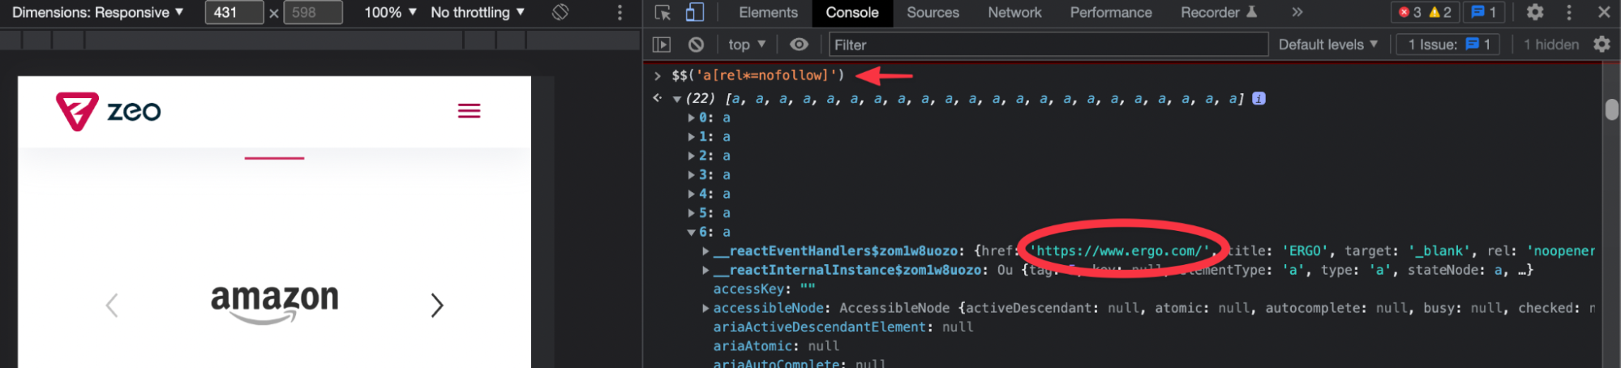1621x368 pixels.
Task: Click the console Filter input field
Action: 1048,45
